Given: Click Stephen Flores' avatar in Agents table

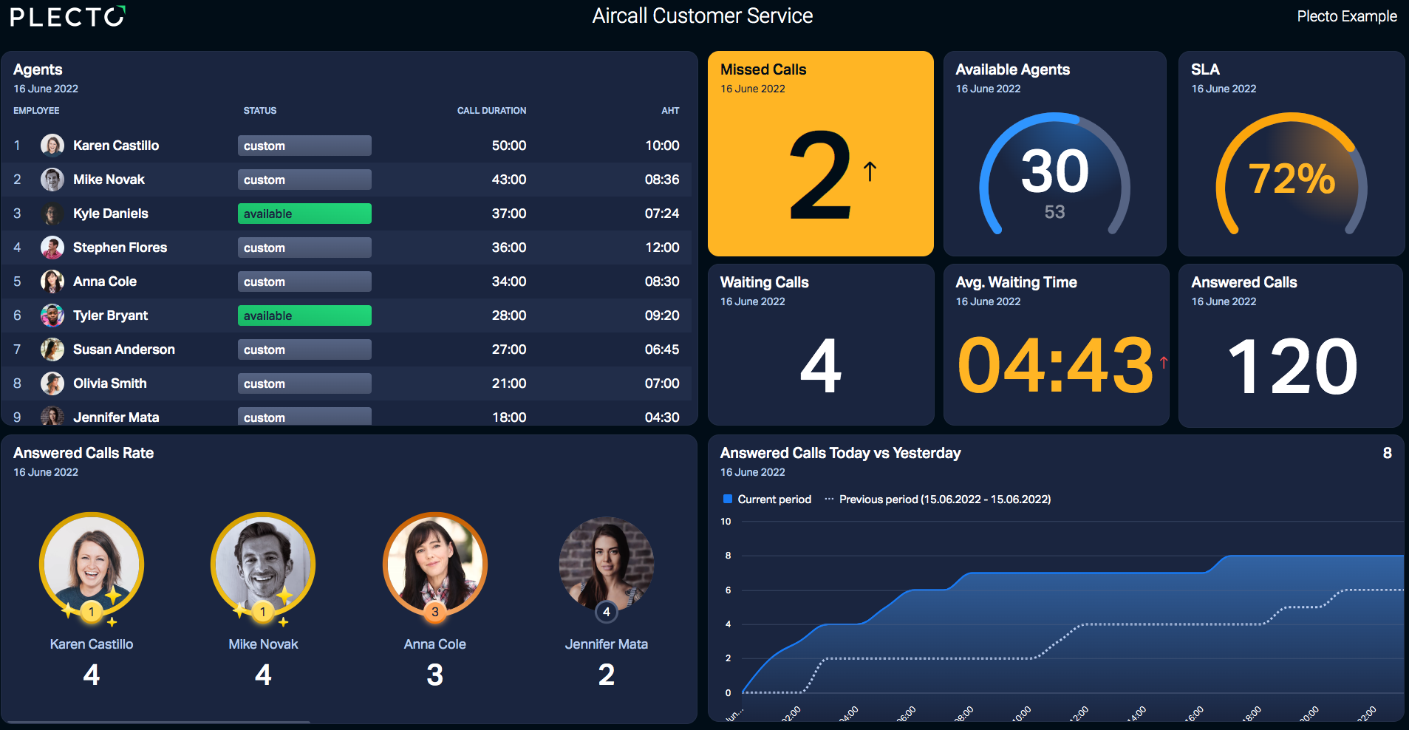Looking at the screenshot, I should click(52, 248).
